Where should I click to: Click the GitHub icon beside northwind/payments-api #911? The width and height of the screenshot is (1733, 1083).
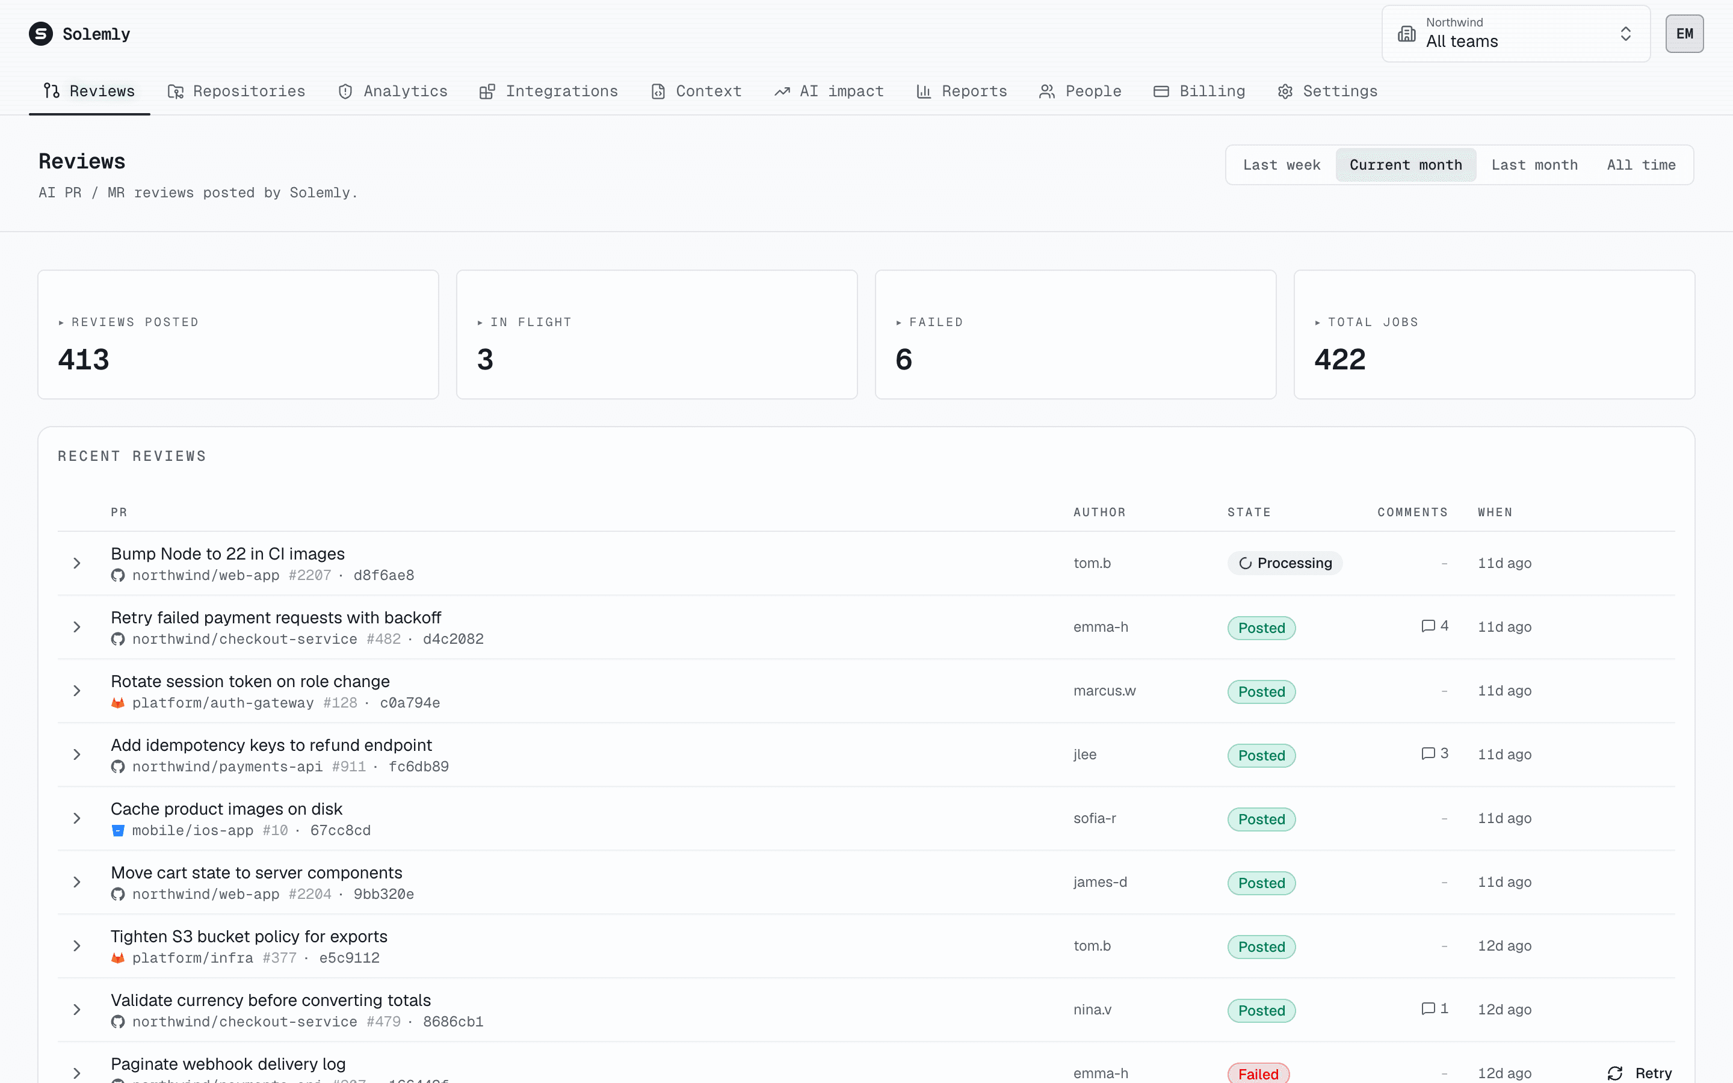point(118,767)
